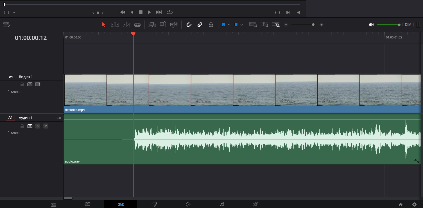Mute the Audio 1 track
The image size is (423, 208).
(46, 126)
